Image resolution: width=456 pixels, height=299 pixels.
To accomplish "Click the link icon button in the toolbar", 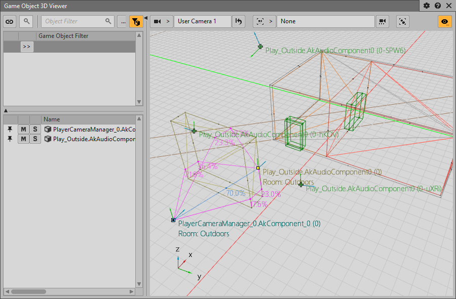I will click(10, 21).
